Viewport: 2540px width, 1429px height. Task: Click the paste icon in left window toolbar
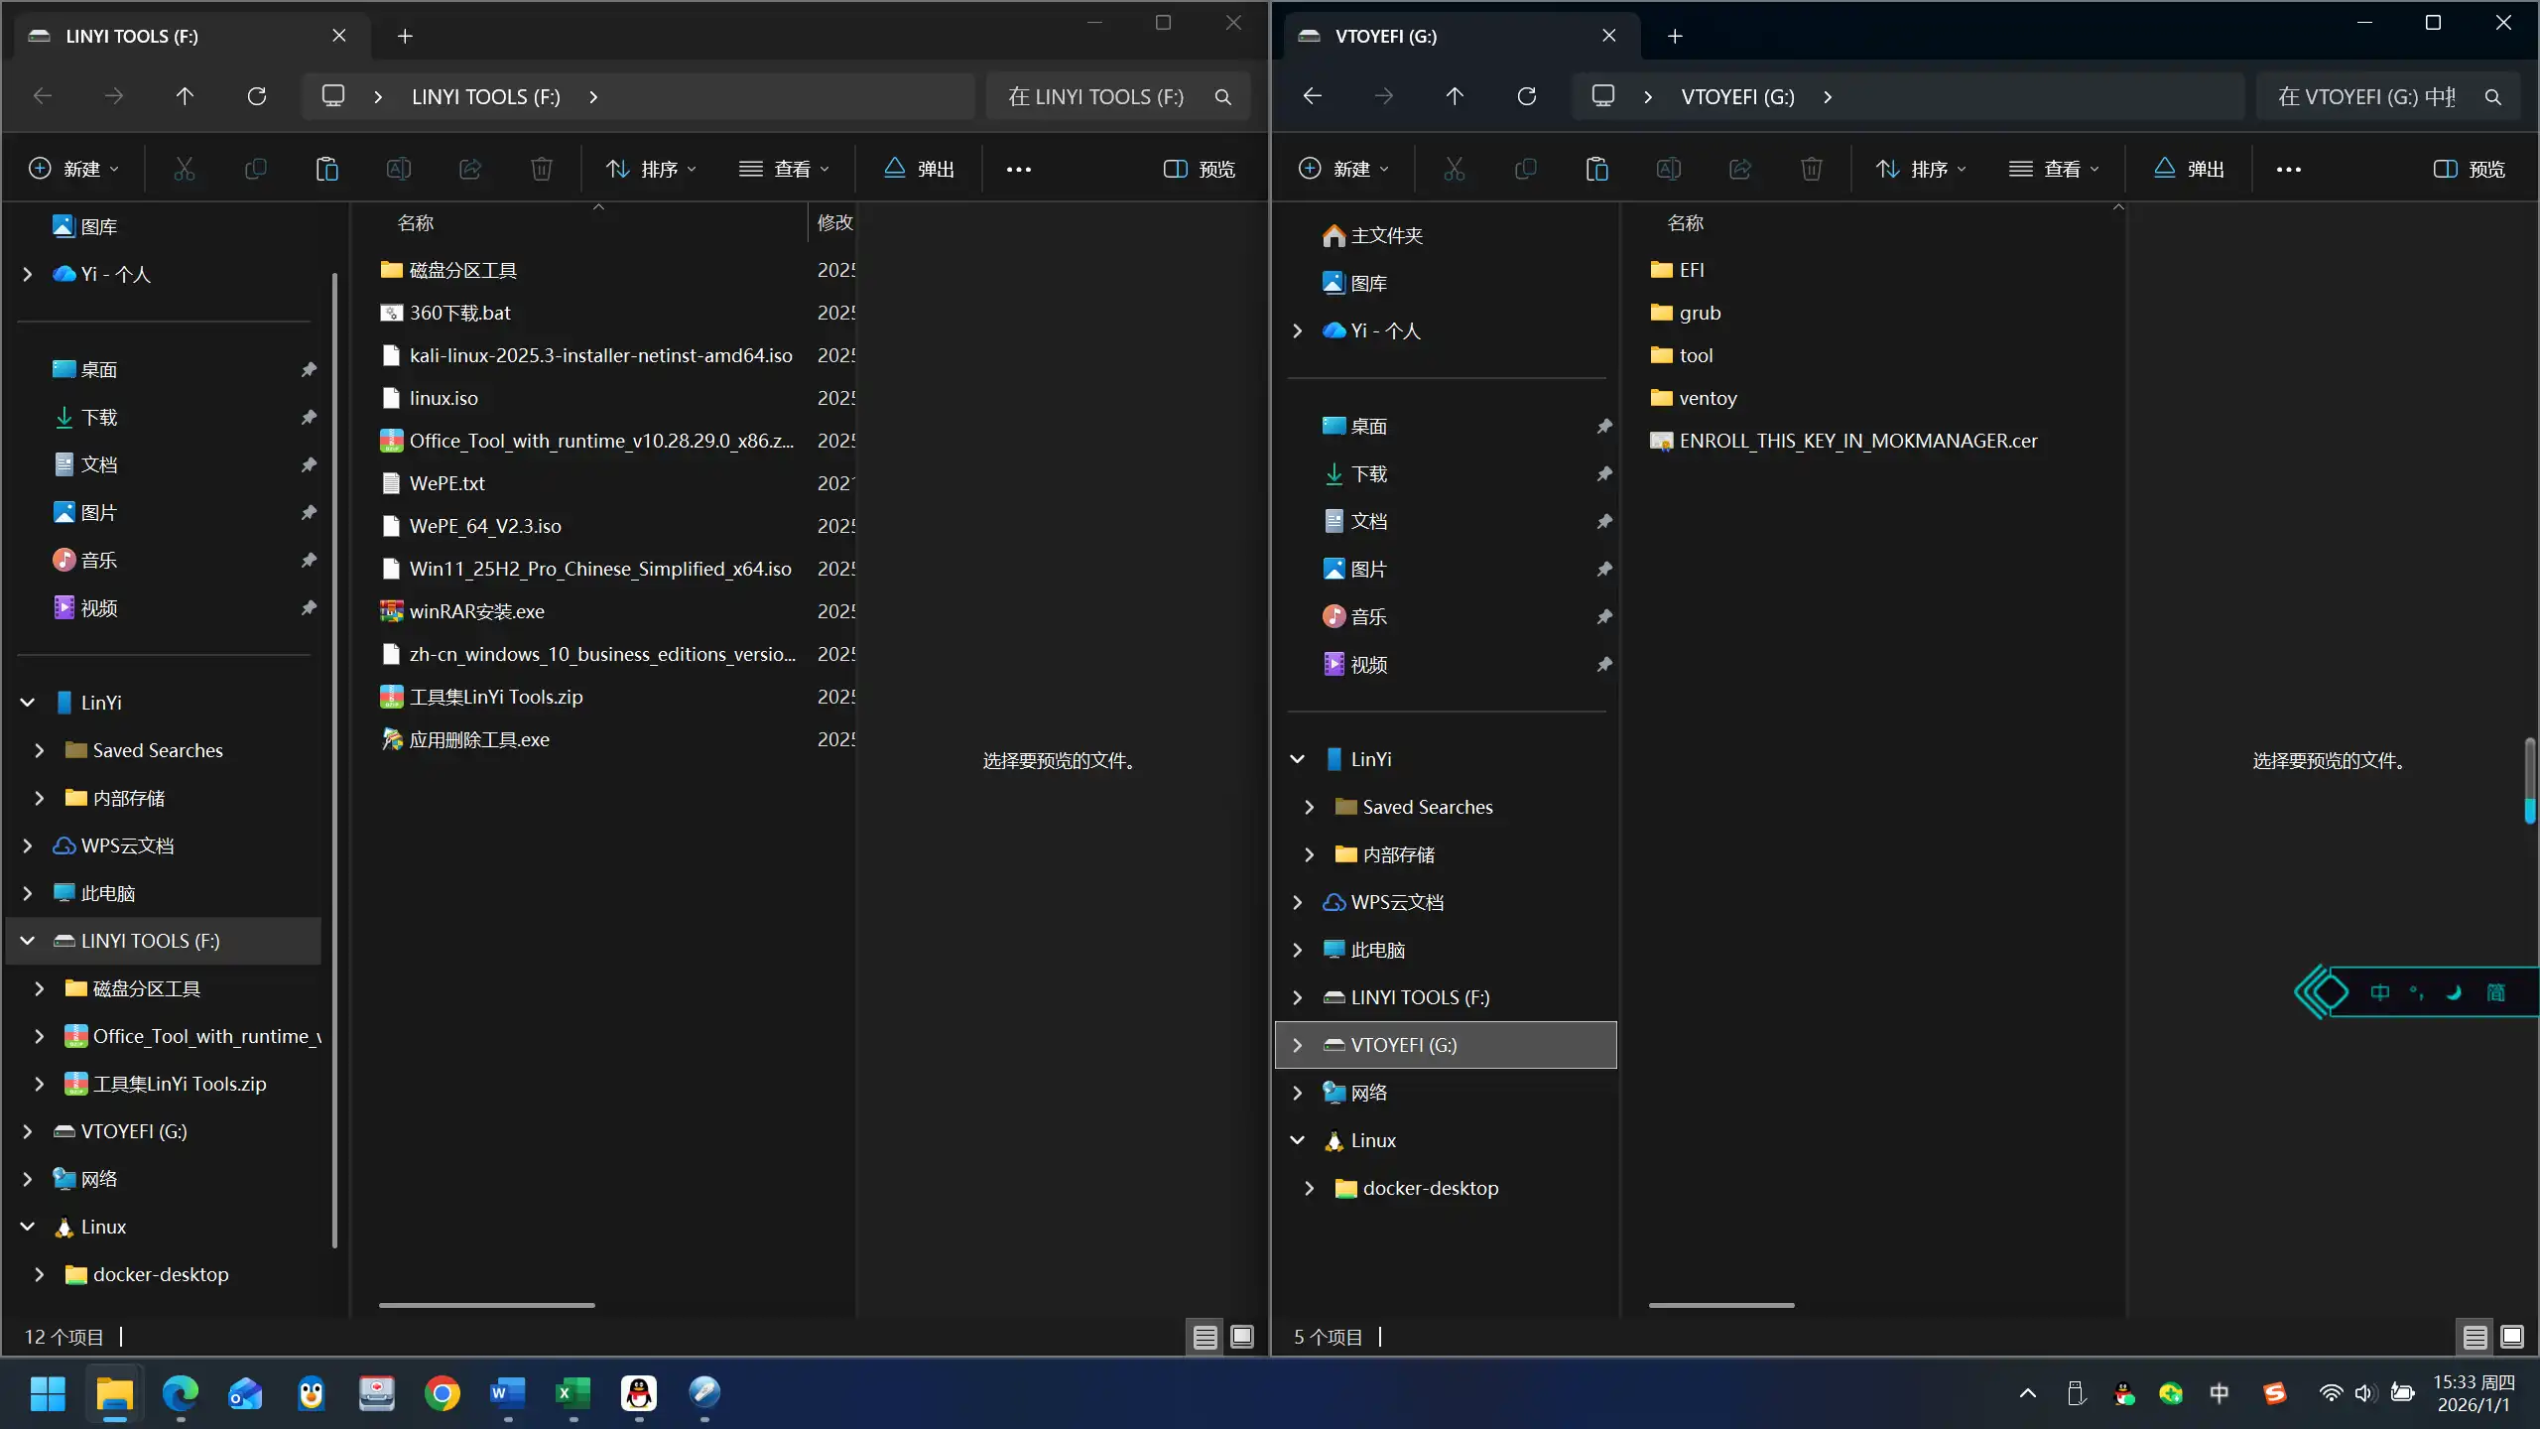click(x=326, y=169)
